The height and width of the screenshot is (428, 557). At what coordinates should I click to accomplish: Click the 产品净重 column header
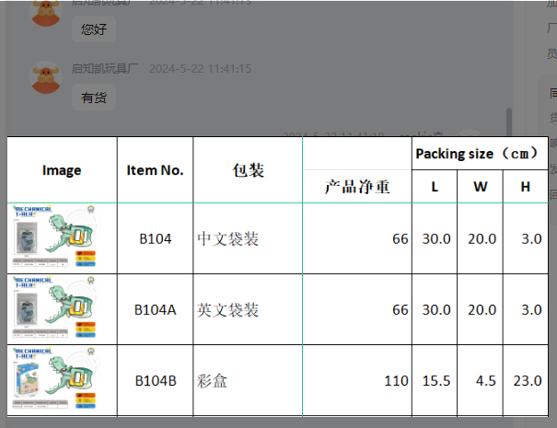[x=356, y=187]
